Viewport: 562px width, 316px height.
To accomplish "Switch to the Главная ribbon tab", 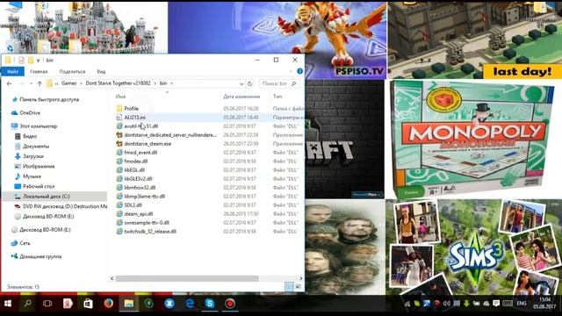I will click(39, 72).
